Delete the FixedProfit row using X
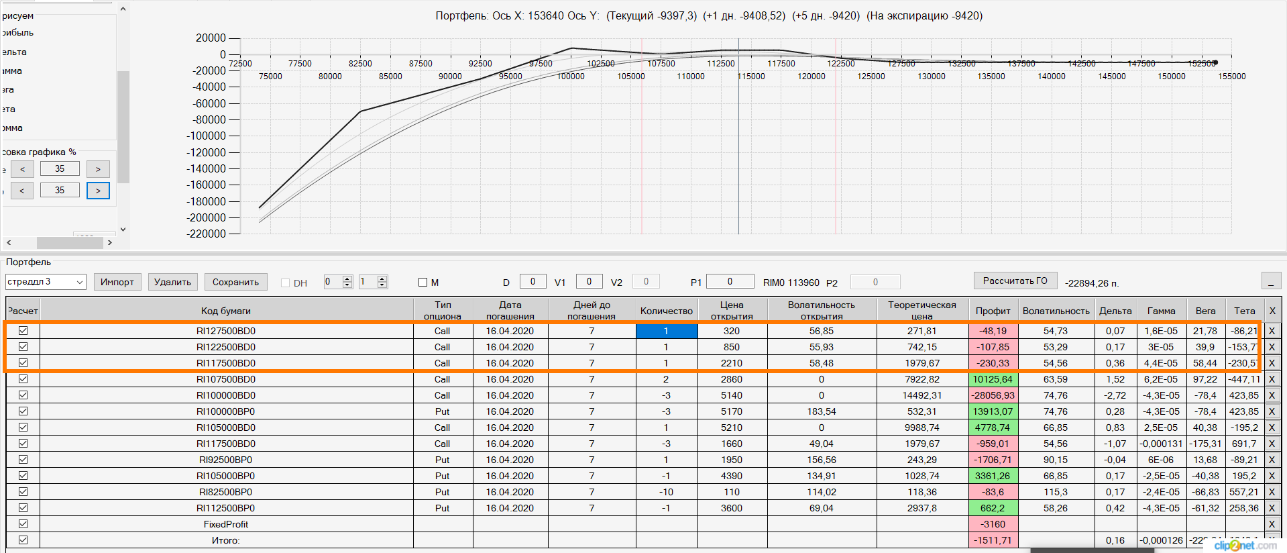 1272,524
